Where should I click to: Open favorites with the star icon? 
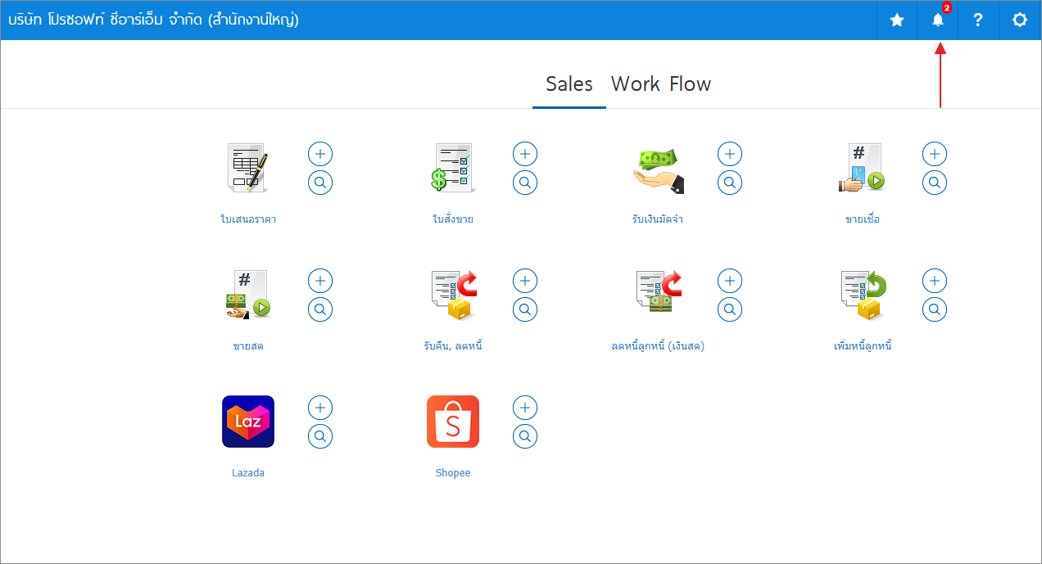897,20
